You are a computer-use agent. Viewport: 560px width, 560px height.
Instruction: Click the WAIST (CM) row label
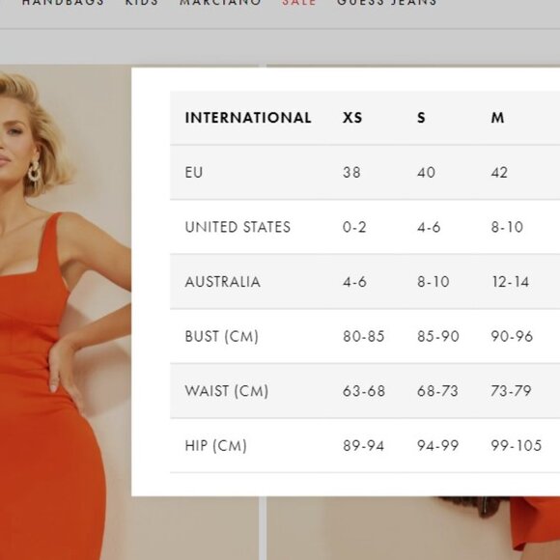227,391
